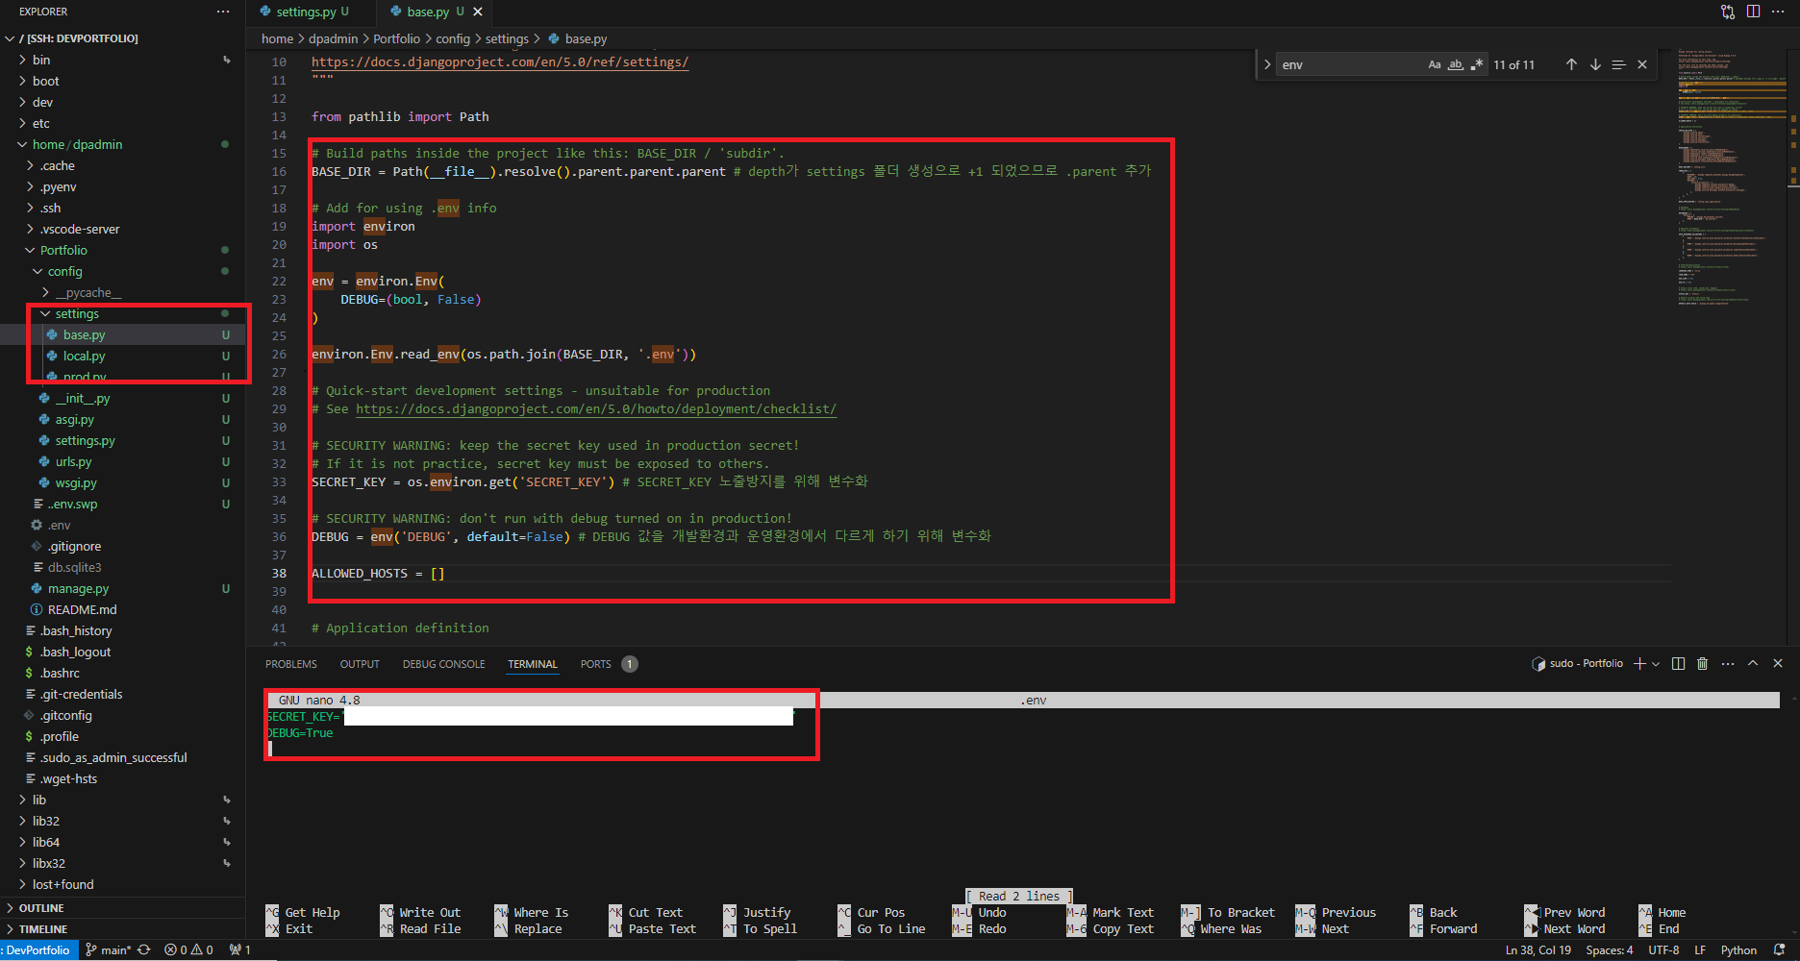Open notifications bell in status bar
The image size is (1800, 961).
[x=1780, y=950]
